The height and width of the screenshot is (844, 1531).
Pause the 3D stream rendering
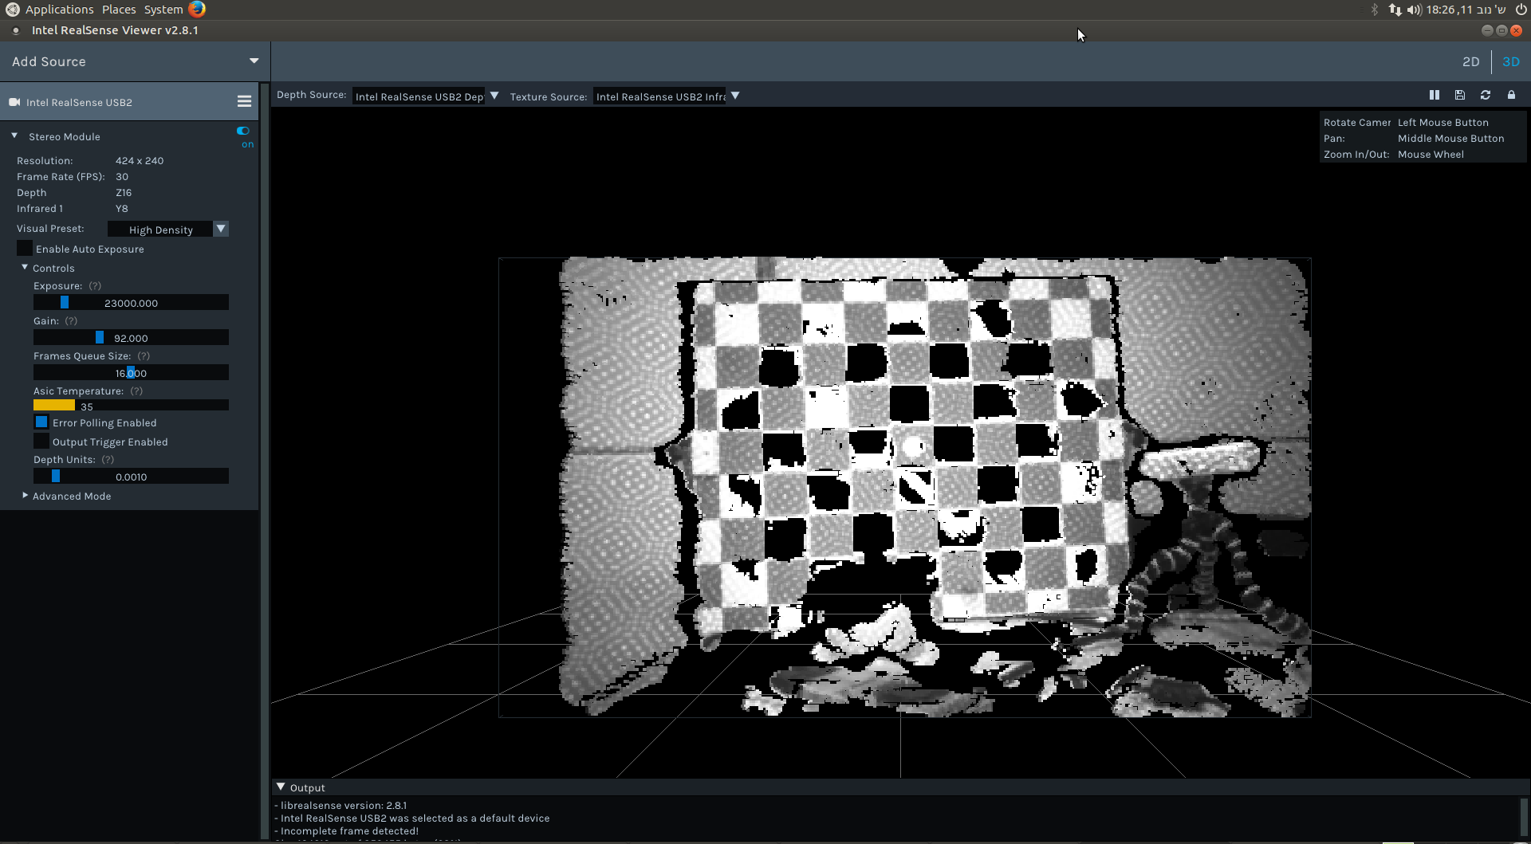[x=1434, y=95]
